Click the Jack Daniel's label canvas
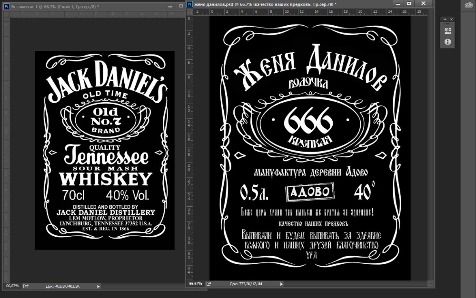The height and width of the screenshot is (298, 476). coord(104,150)
